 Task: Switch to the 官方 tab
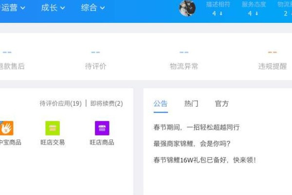click(222, 103)
